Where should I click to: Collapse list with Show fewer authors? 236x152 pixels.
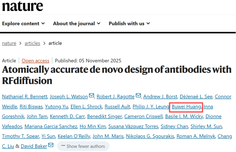pyautogui.click(x=83, y=146)
